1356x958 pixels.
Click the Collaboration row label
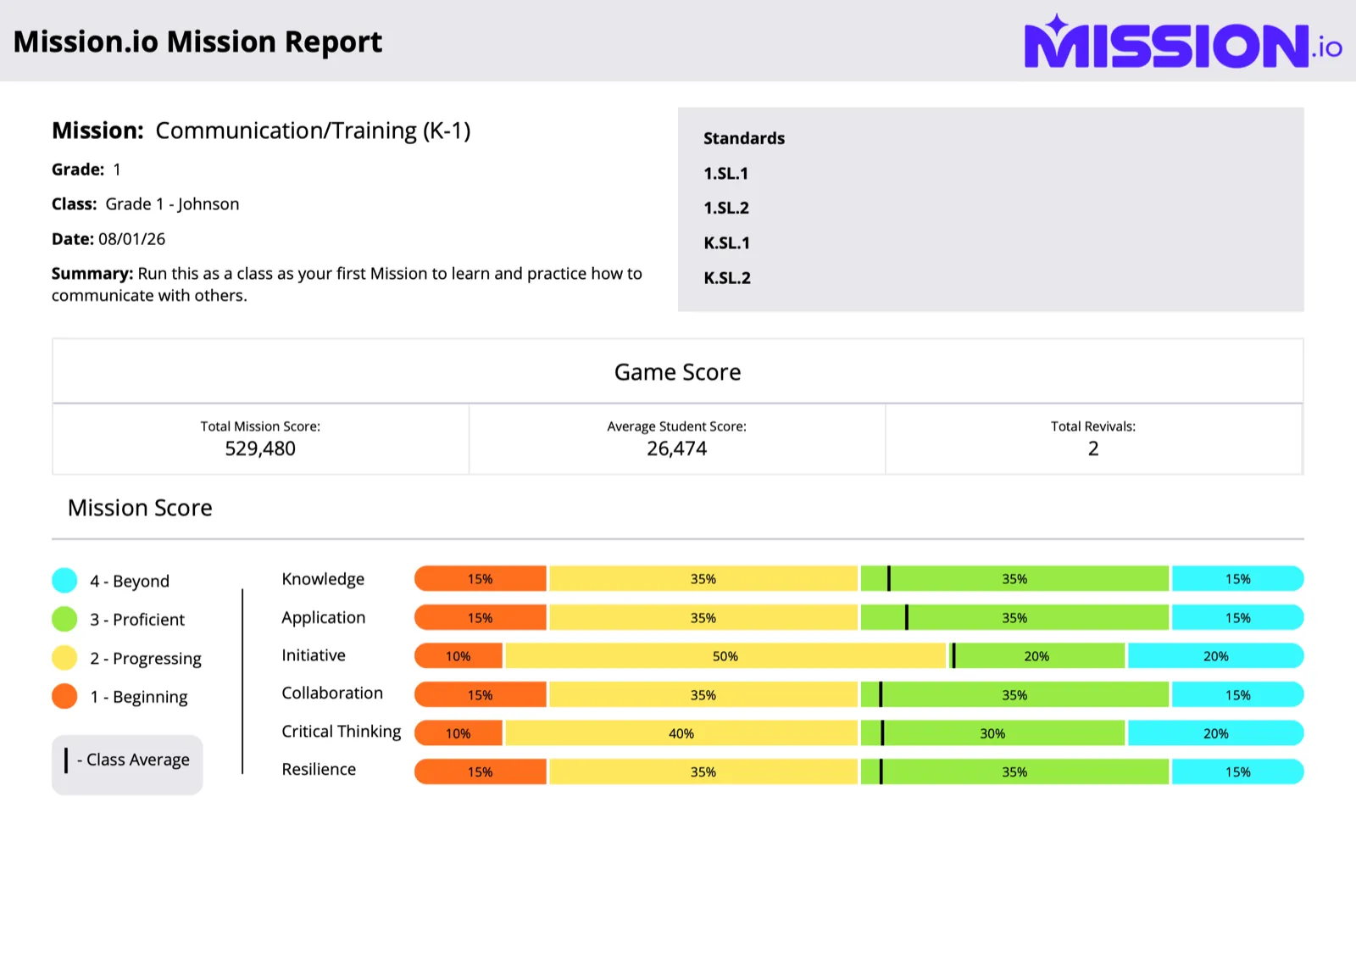click(x=332, y=693)
